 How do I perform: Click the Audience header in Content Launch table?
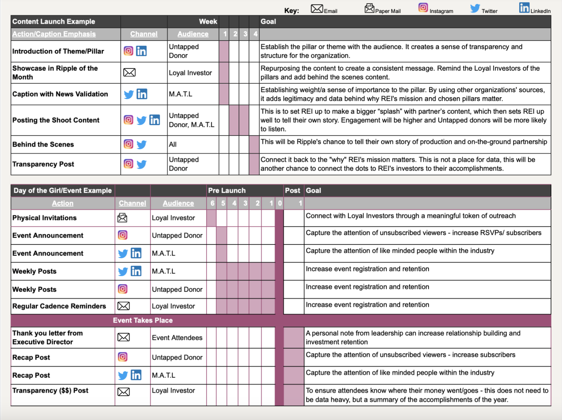193,34
